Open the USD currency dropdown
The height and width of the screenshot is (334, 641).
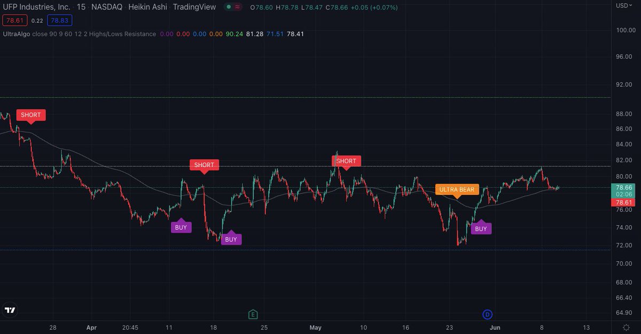point(623,5)
